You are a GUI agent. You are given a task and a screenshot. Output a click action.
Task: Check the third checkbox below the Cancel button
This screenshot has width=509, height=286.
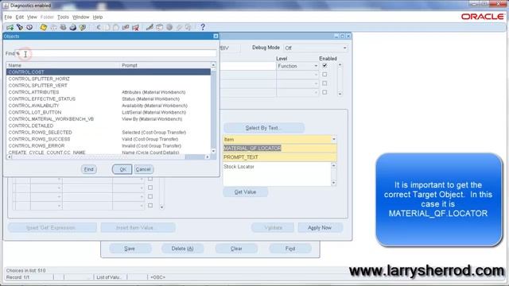pyautogui.click(x=150, y=196)
